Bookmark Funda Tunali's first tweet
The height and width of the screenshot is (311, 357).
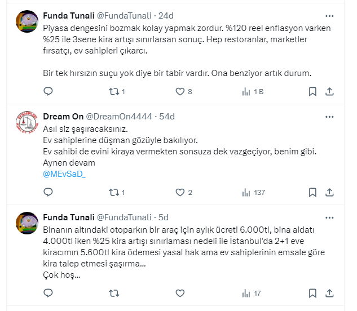312,91
